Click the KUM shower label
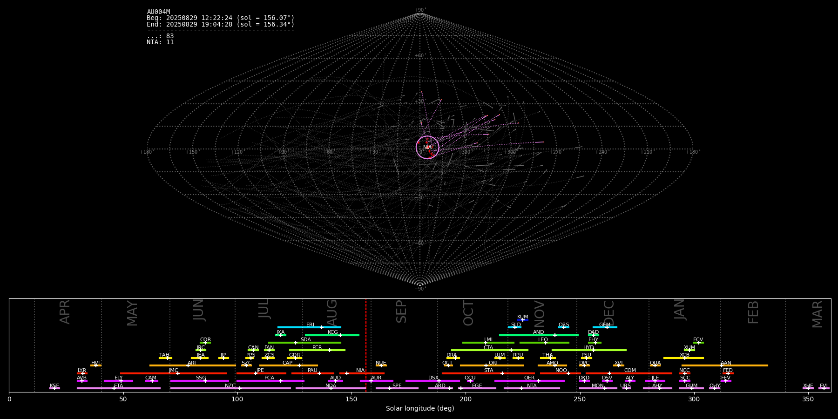Image resolution: width=838 pixels, height=419 pixels. [522, 317]
